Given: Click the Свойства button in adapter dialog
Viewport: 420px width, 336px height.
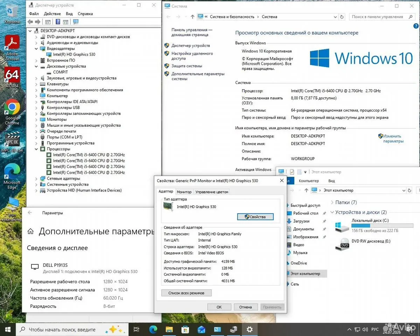Looking at the screenshot, I should (x=255, y=217).
